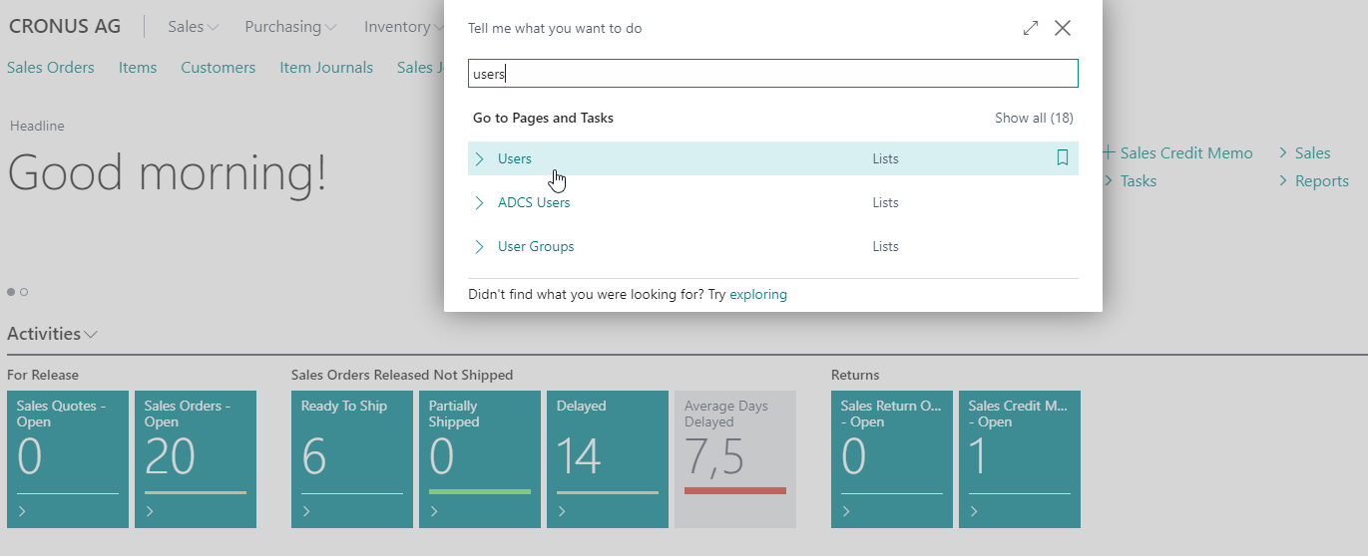Click the chevron icon beside Users result

480,158
